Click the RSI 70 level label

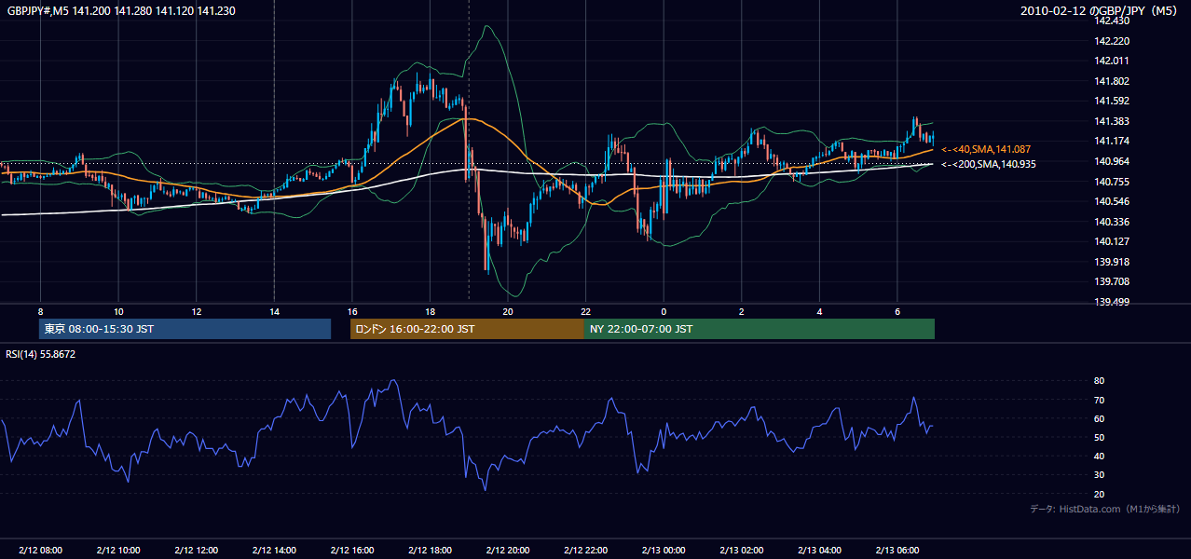tap(1099, 400)
